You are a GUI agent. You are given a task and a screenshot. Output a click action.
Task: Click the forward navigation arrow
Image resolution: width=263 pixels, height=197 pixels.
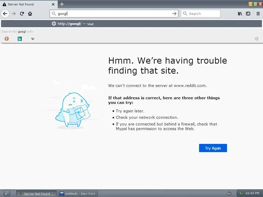click(x=14, y=14)
